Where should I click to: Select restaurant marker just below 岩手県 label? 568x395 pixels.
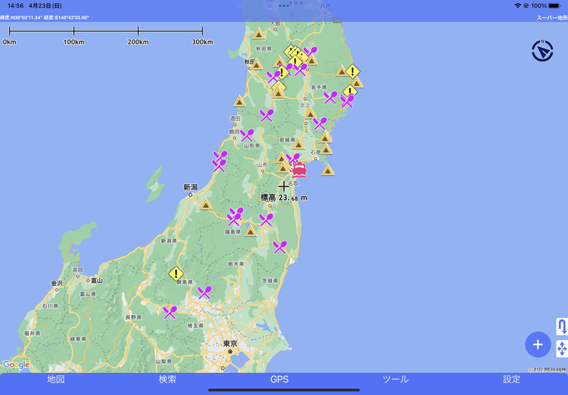[330, 97]
